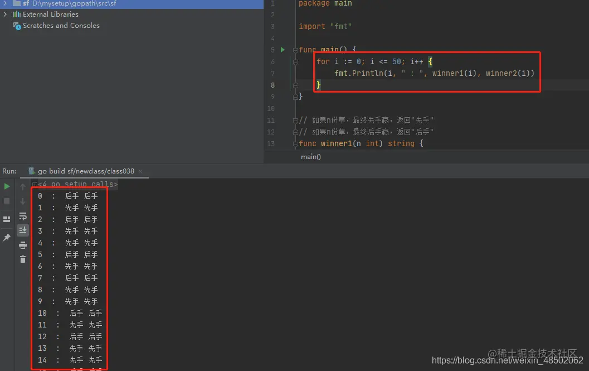Toggle soft-wrap in console output

[23, 216]
